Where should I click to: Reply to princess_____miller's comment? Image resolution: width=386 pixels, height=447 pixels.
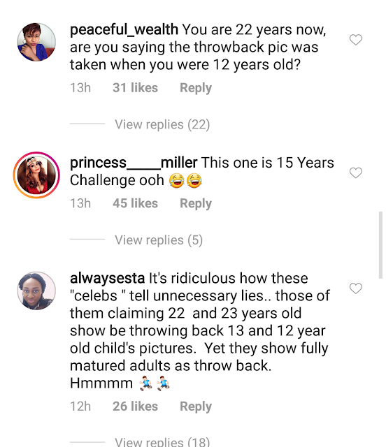196,203
